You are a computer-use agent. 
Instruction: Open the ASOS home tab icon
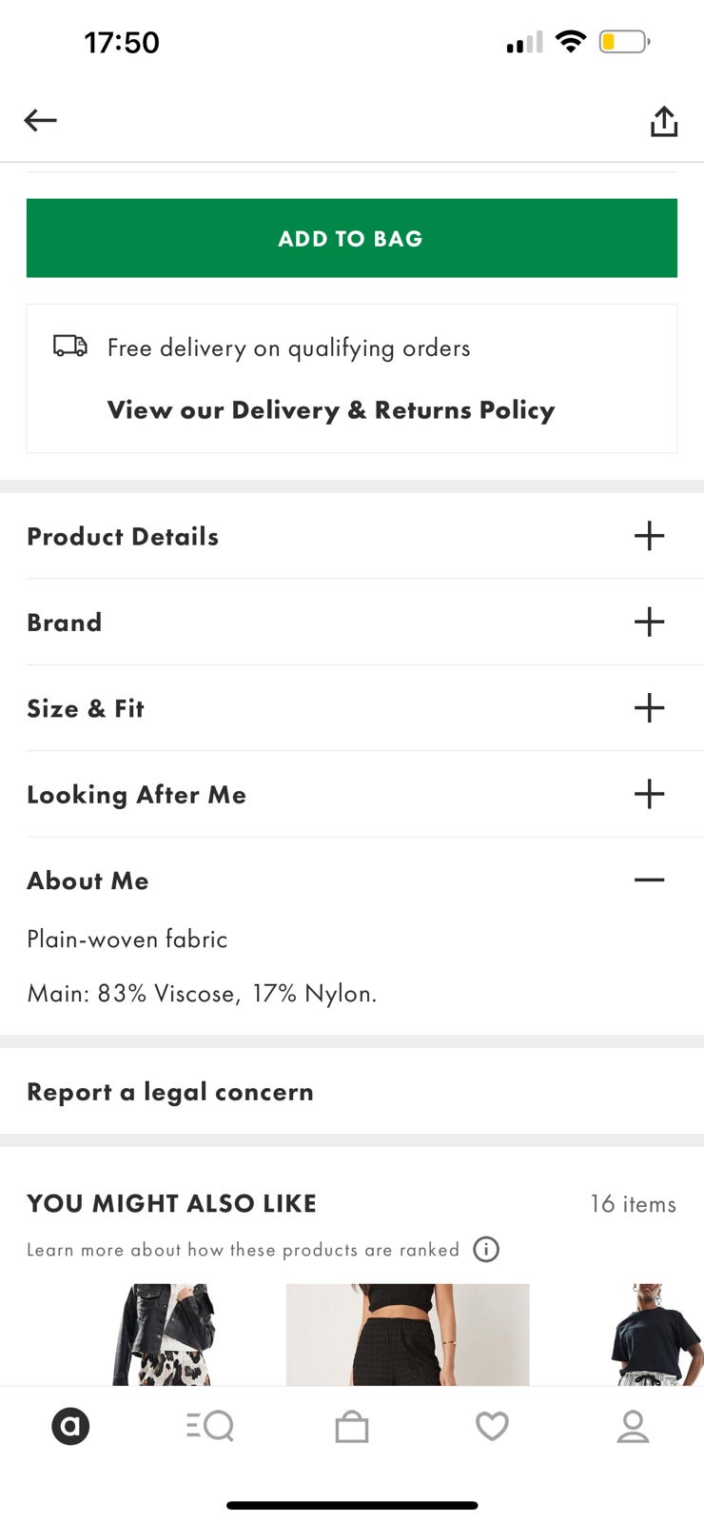[70, 1426]
